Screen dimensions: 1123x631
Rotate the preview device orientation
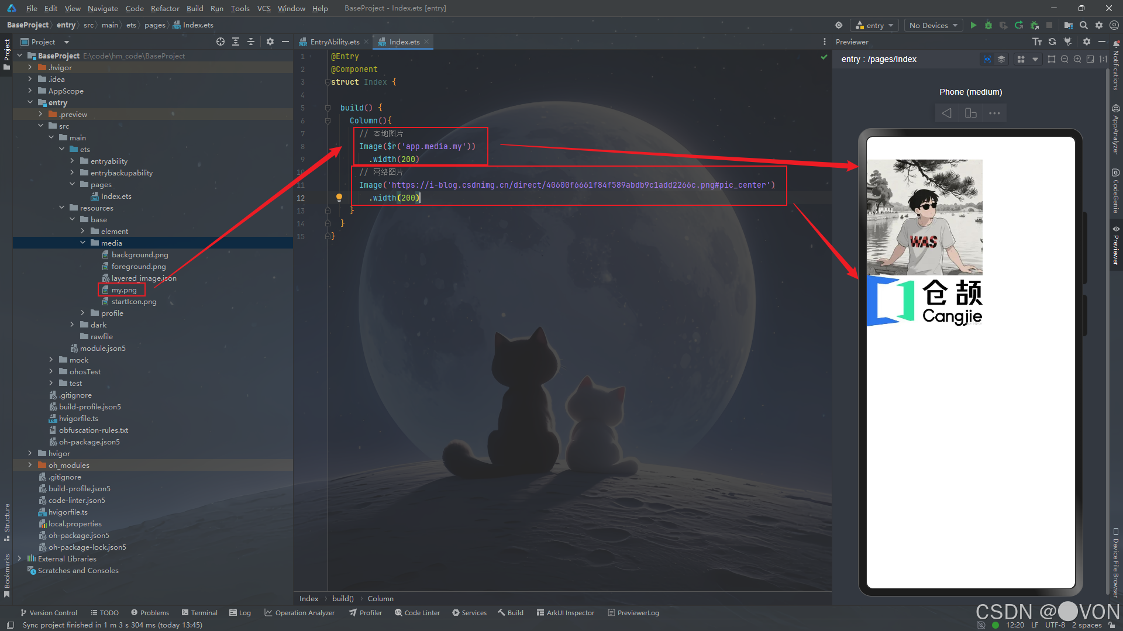pos(971,113)
